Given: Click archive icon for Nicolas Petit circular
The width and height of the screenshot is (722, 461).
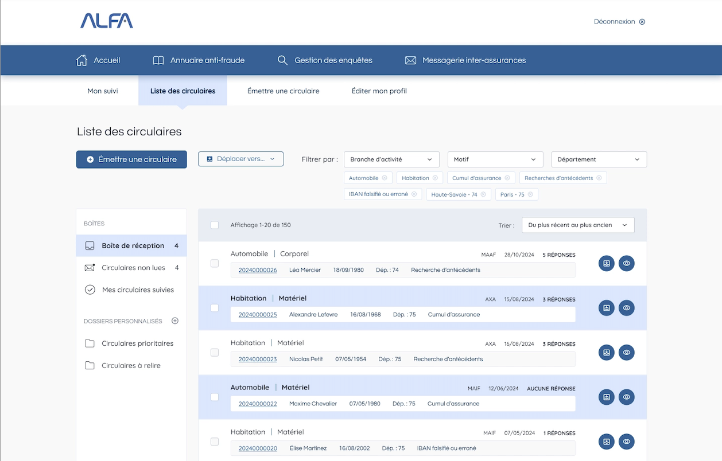Looking at the screenshot, I should click(606, 353).
